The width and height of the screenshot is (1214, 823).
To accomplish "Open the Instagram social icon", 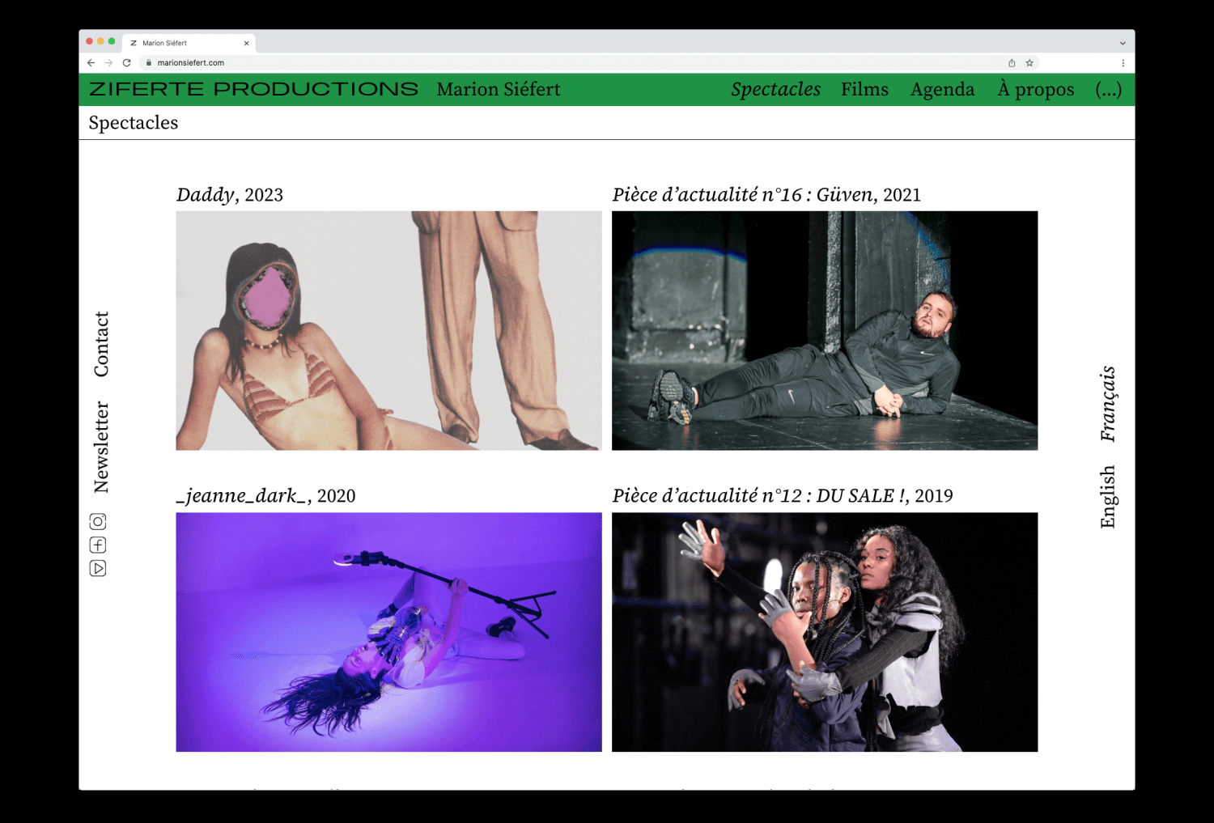I will [98, 522].
